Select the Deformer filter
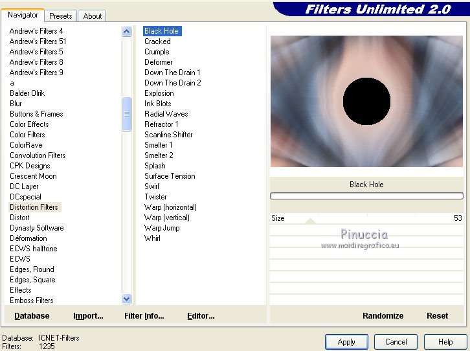470x351 pixels. (x=158, y=62)
